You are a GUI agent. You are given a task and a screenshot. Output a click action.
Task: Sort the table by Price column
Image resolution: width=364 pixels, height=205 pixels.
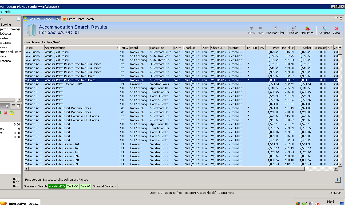point(273,48)
